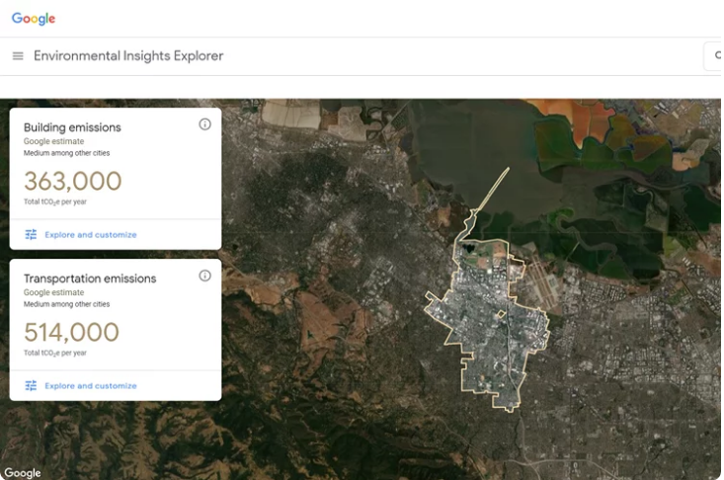Open the hamburger navigation menu

[18, 56]
